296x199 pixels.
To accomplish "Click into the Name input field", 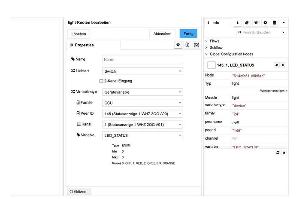I will click(142, 60).
